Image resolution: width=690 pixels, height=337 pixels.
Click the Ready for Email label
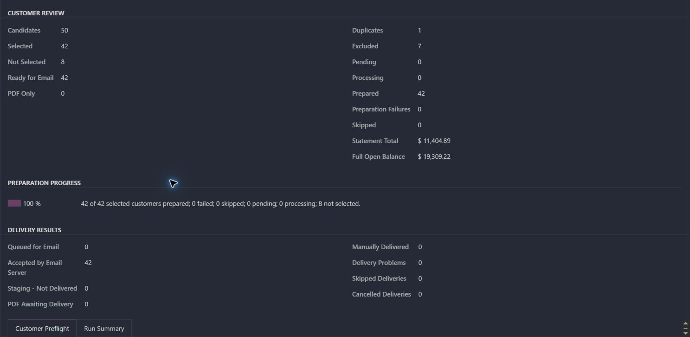pyautogui.click(x=31, y=78)
